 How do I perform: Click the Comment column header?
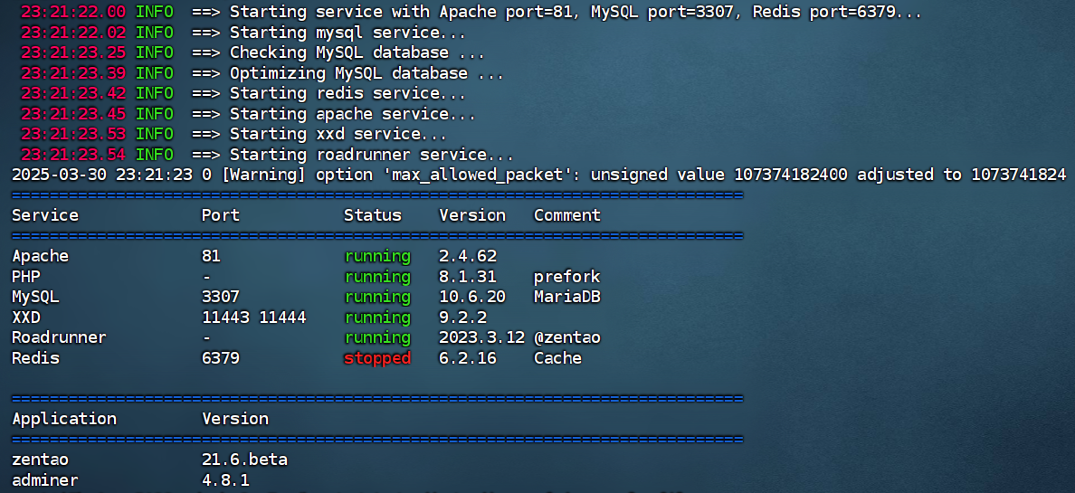pyautogui.click(x=567, y=215)
